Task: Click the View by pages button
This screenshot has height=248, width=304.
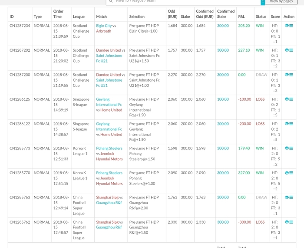Action: coord(281,1)
